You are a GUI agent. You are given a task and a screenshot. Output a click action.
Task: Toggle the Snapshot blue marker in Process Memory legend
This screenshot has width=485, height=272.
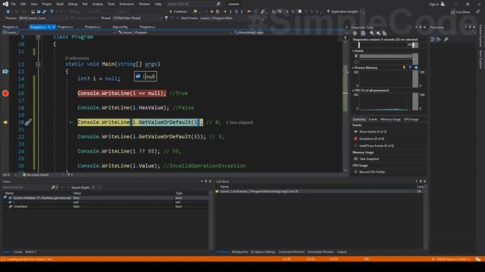tap(410, 67)
